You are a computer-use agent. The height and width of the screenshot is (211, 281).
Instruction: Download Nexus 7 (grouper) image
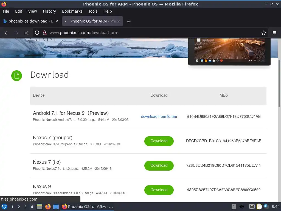point(159,141)
